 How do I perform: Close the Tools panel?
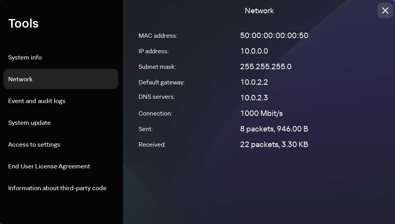pyautogui.click(x=385, y=10)
